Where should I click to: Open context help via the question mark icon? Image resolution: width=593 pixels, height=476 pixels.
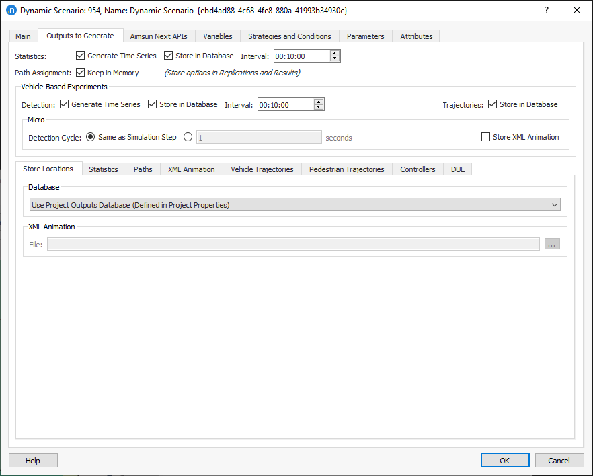click(x=547, y=10)
